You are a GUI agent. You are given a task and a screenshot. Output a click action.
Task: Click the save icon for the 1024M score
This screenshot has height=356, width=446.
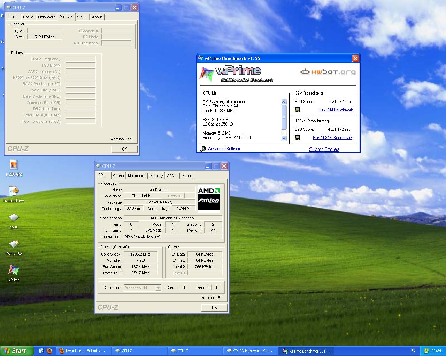coord(297,138)
